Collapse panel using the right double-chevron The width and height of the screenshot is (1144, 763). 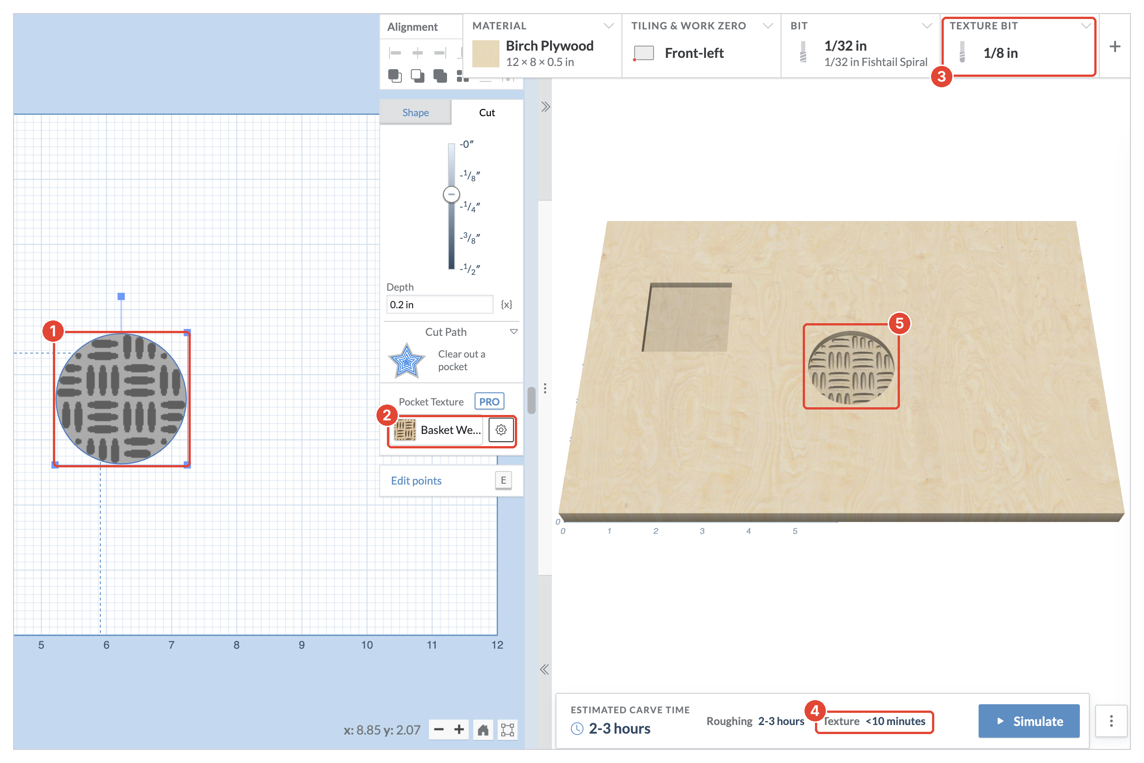point(546,107)
